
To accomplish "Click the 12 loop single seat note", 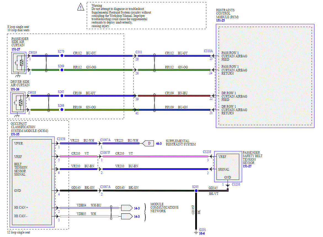I will [18, 232].
